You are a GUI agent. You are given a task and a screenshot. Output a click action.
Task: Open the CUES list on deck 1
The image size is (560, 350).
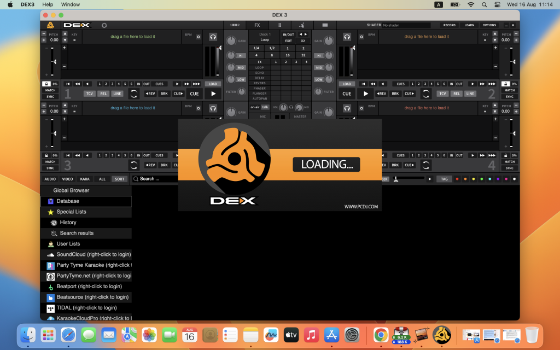click(x=159, y=84)
